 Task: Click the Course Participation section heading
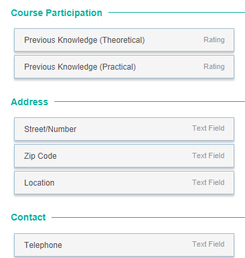(x=56, y=13)
